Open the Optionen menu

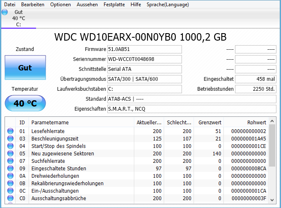(61, 5)
